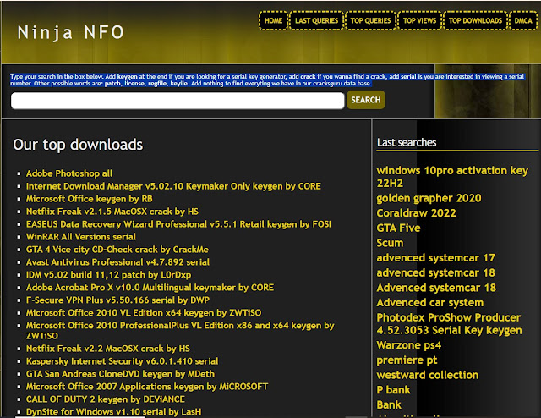Open the HOME menu item

pyautogui.click(x=273, y=20)
